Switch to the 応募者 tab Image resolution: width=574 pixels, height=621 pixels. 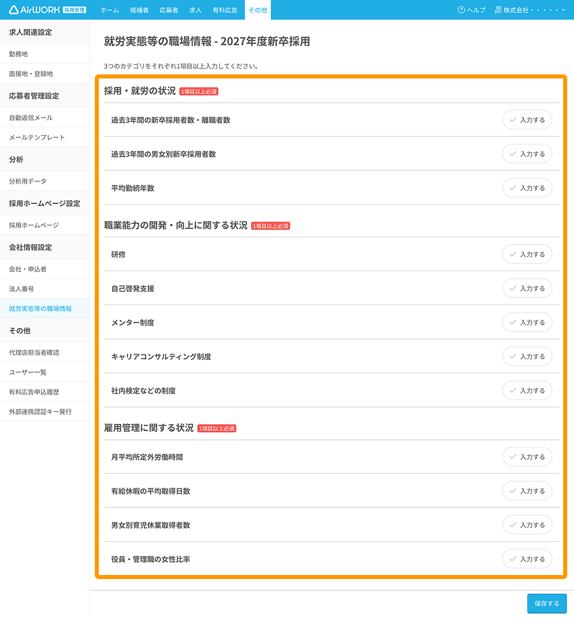point(169,10)
